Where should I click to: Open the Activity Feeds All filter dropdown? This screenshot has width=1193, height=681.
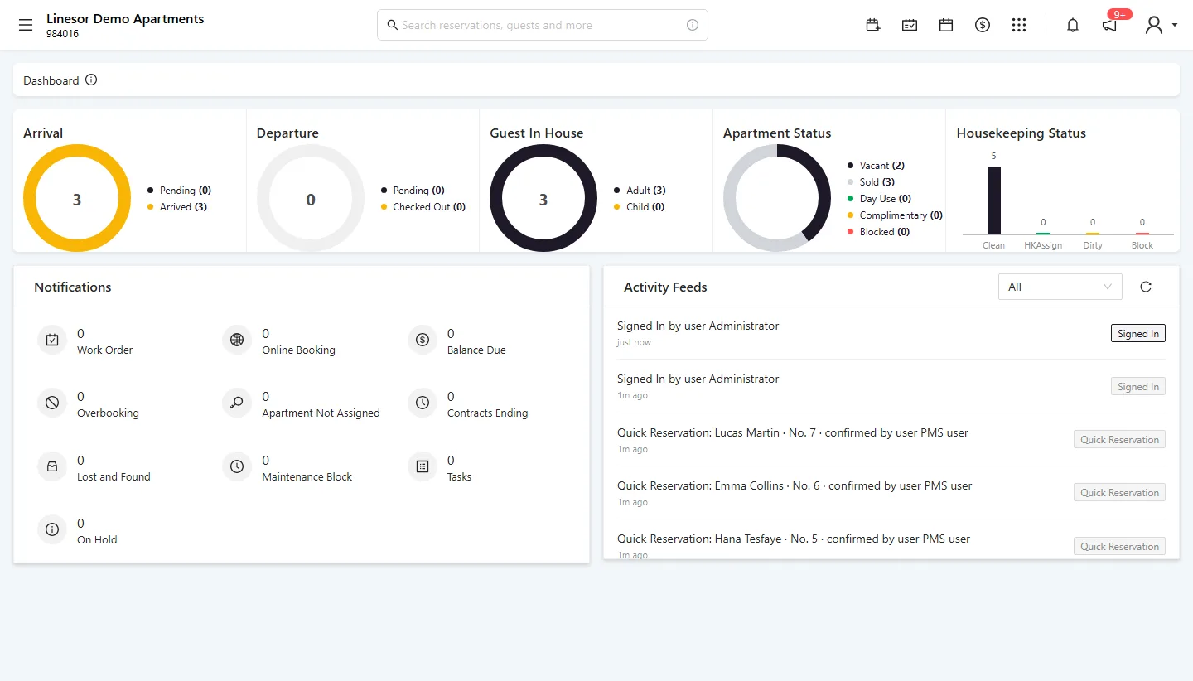coord(1060,287)
